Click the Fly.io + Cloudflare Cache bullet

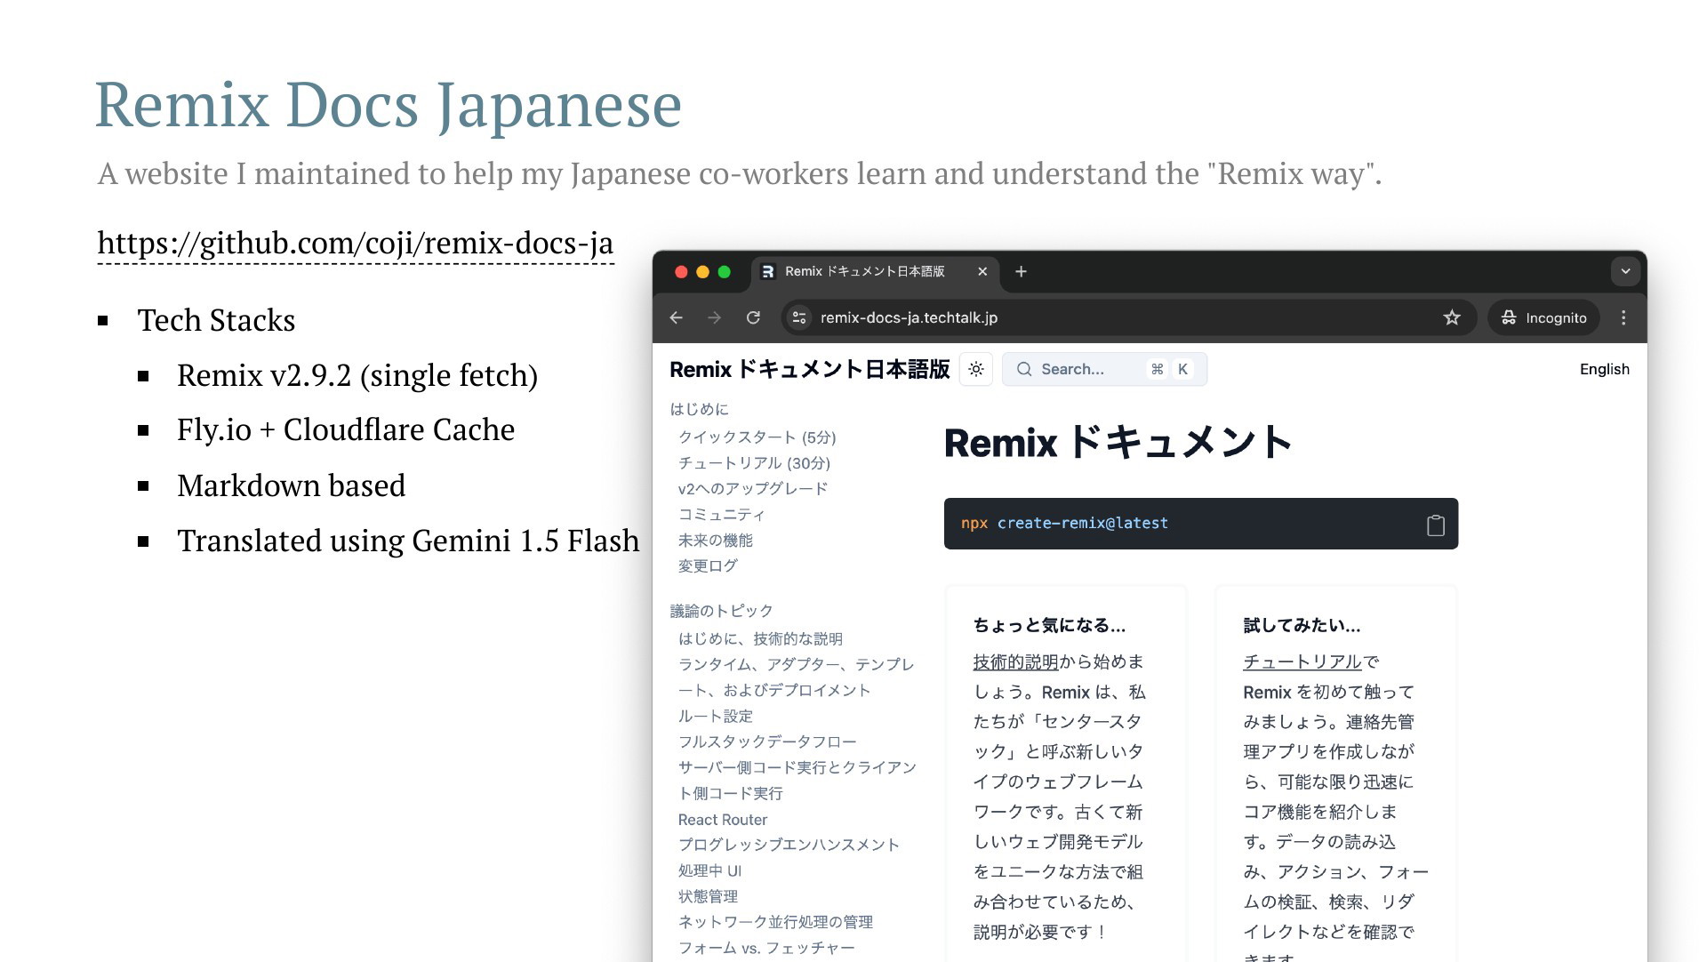pyautogui.click(x=346, y=429)
